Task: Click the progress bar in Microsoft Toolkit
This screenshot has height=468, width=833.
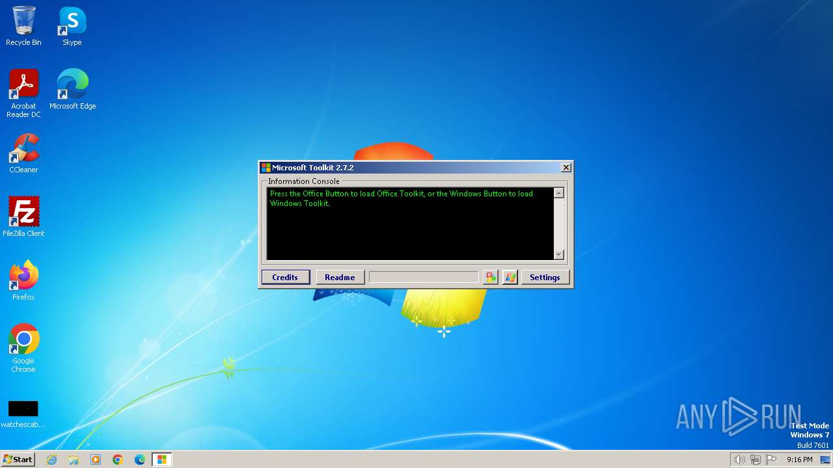Action: pos(424,277)
